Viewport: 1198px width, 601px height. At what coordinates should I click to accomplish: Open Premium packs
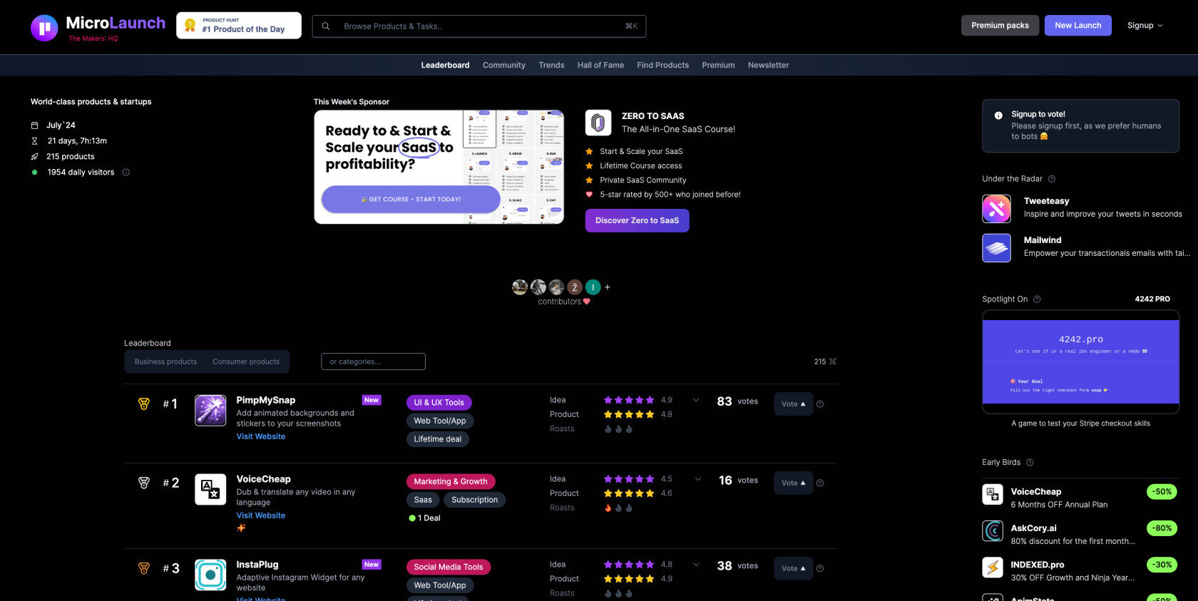[1000, 25]
